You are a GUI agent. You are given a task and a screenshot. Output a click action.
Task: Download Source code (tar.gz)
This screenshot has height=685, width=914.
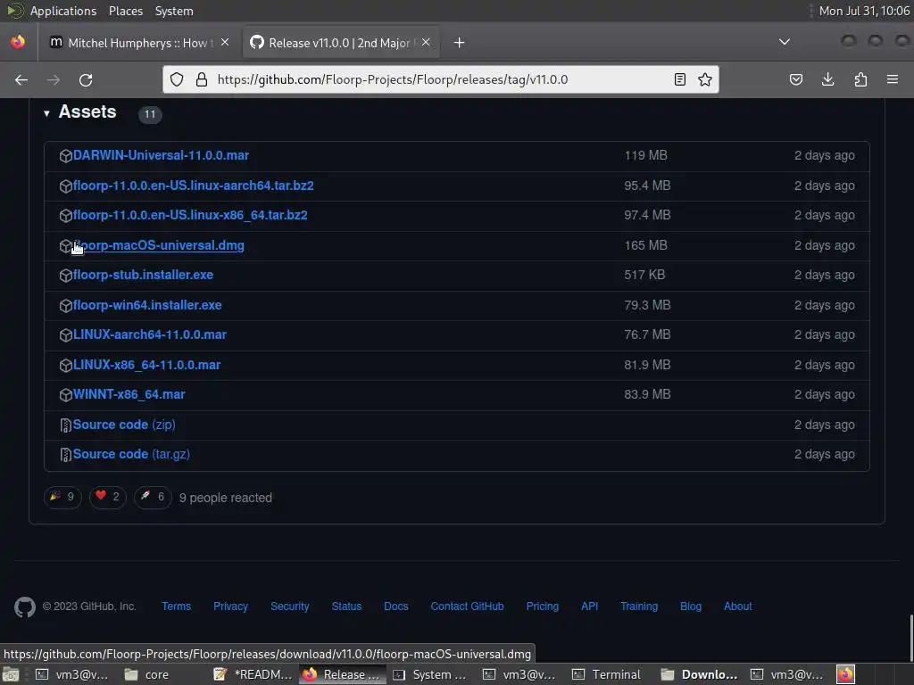pyautogui.click(x=131, y=454)
